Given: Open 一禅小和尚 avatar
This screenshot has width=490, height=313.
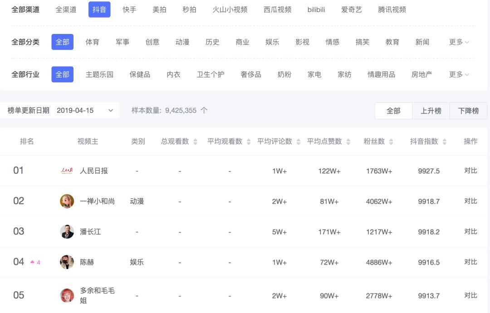Looking at the screenshot, I should coord(67,201).
